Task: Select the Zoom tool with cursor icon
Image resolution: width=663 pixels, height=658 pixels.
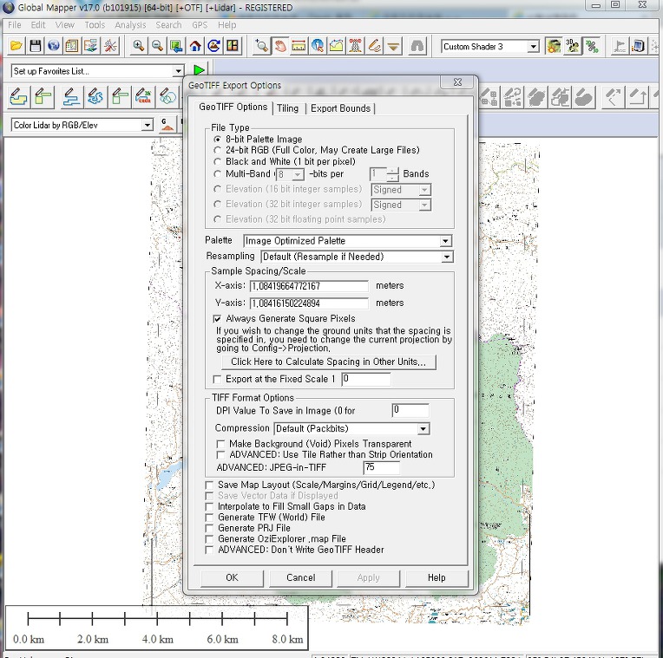Action: point(261,46)
